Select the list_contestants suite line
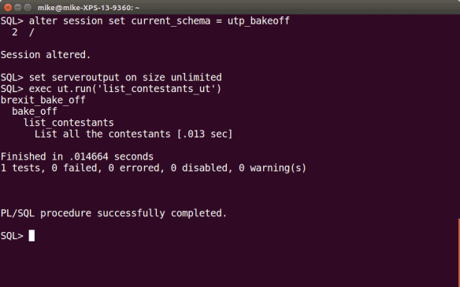Viewport: 460px width, 287px height. click(69, 123)
